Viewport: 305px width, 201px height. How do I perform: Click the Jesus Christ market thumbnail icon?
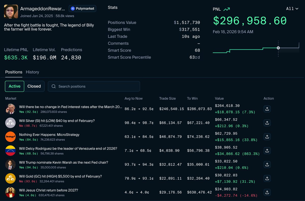[x=10, y=192]
